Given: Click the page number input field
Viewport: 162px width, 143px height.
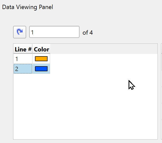Looking at the screenshot, I should pos(54,32).
